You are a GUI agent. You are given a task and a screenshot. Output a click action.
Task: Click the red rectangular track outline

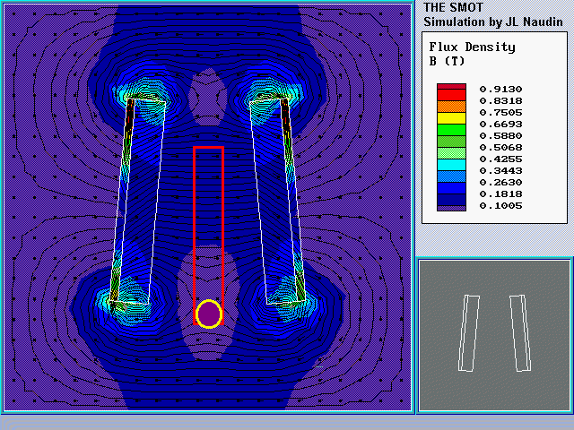(209, 236)
